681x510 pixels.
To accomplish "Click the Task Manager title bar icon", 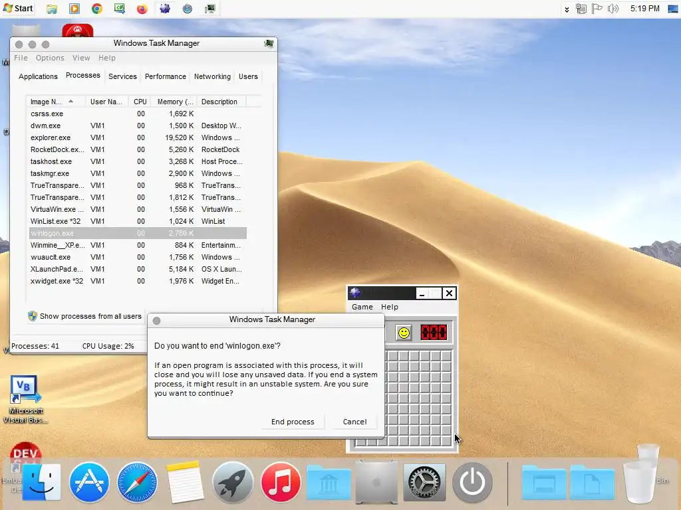I will 269,43.
